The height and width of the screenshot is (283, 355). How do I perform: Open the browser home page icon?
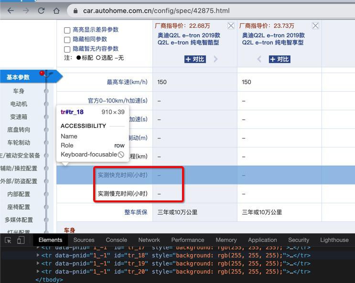pos(56,10)
